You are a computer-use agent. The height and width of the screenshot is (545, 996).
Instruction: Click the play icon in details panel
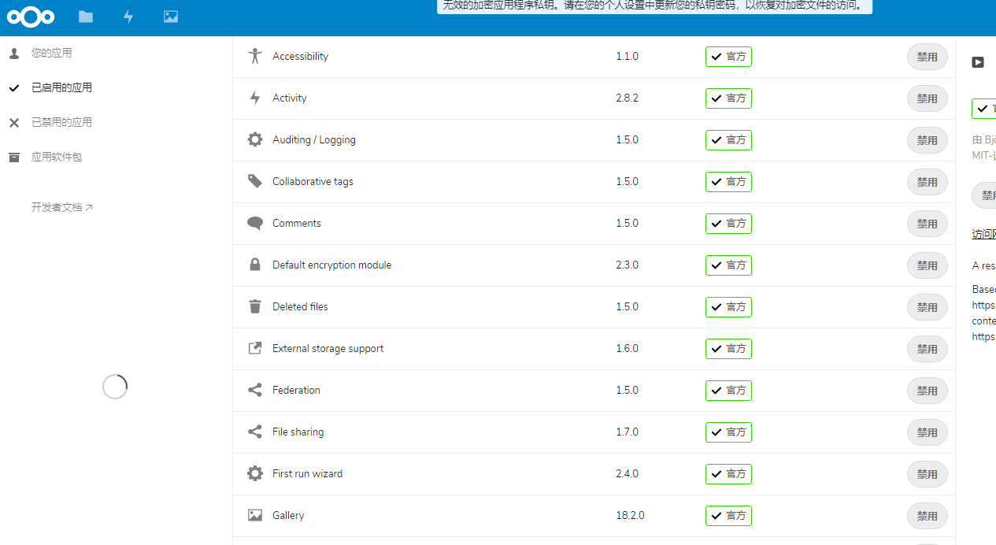(x=978, y=62)
